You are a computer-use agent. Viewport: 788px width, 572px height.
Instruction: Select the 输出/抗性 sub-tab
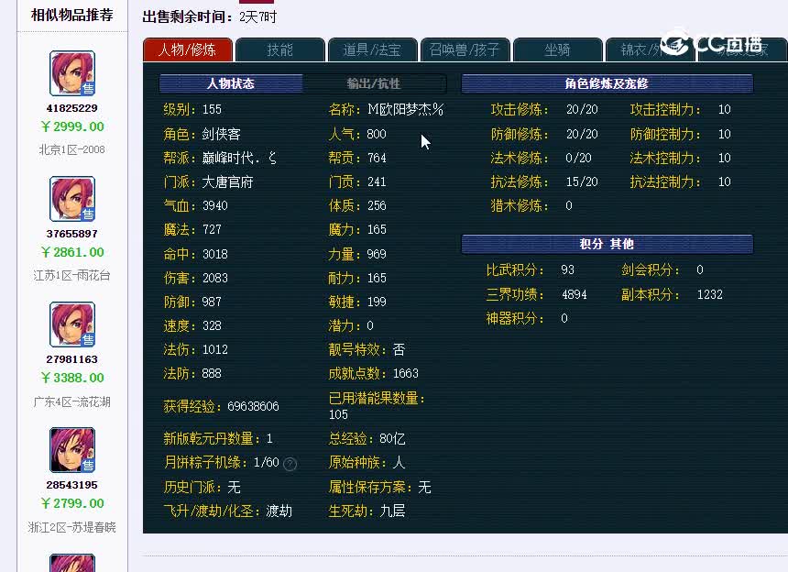[374, 83]
